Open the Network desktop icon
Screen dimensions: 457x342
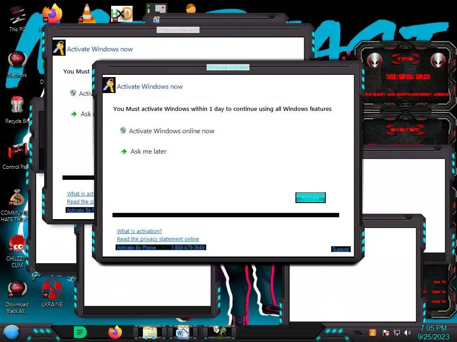pyautogui.click(x=17, y=65)
